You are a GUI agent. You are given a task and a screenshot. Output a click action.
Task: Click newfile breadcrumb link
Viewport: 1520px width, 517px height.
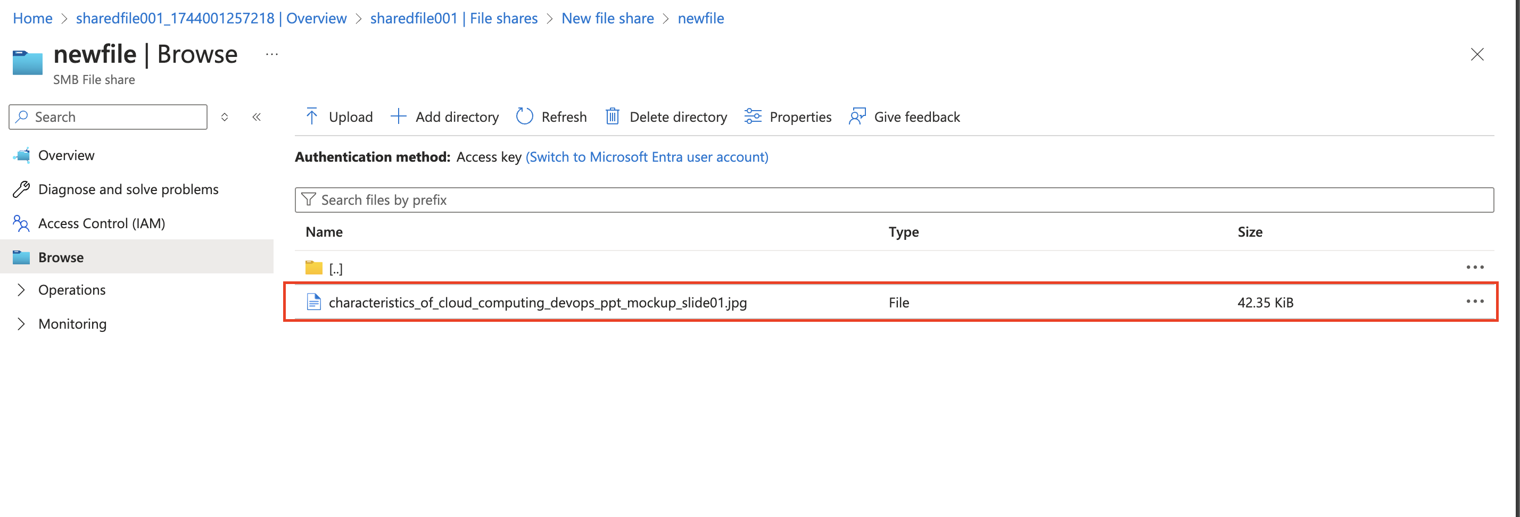coord(700,18)
